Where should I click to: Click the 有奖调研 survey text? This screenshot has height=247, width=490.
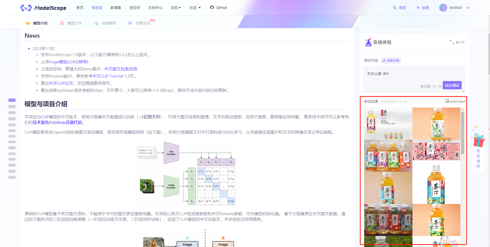[x=478, y=159]
